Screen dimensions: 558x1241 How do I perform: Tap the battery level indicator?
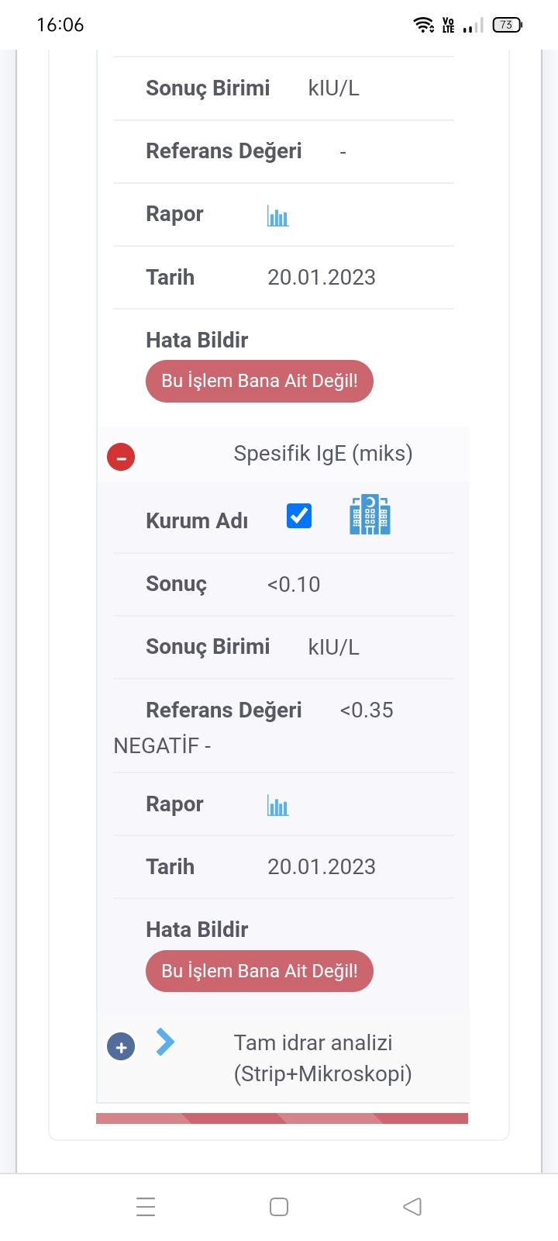click(x=507, y=25)
